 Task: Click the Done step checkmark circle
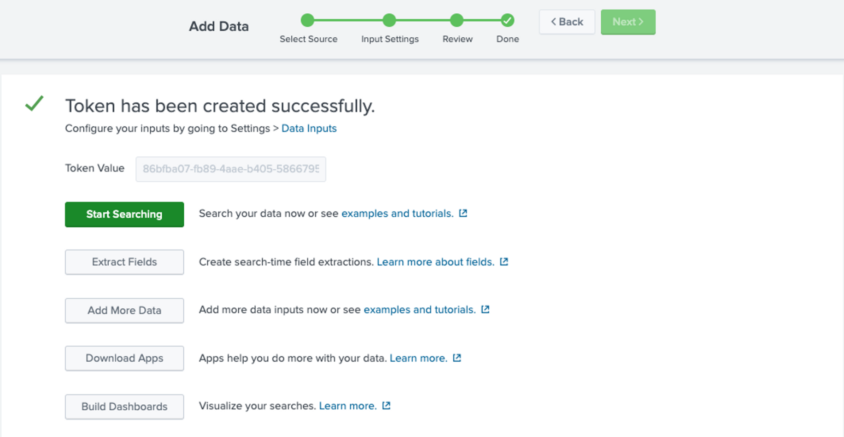point(507,20)
